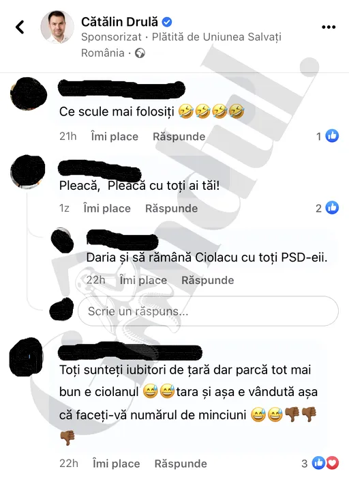The image size is (349, 478).
Task: Reply to the 'Toți sunteți iubitori de țară' comment
Action: [181, 464]
